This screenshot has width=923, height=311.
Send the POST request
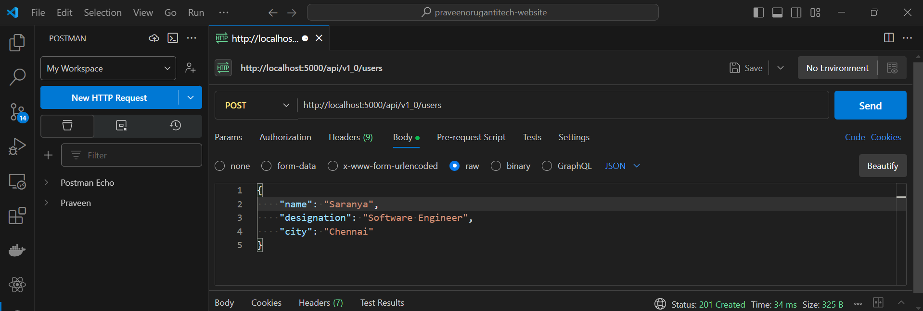pyautogui.click(x=870, y=105)
